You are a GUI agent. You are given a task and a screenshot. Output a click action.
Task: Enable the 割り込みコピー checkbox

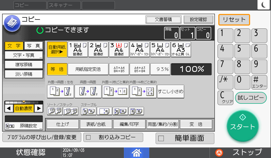113,137
